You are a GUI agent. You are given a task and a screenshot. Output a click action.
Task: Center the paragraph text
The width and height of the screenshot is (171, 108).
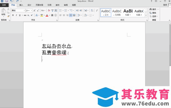point(64,15)
